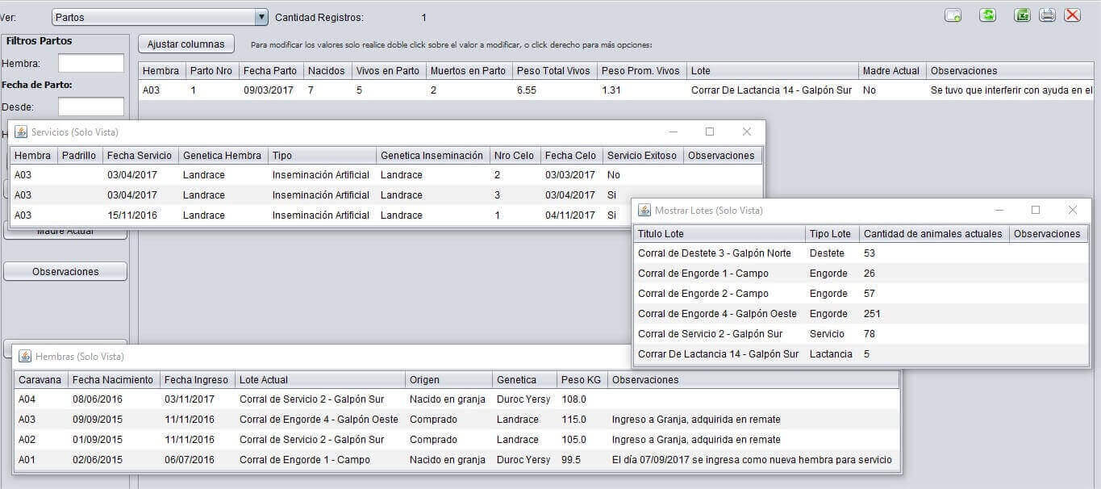Click the 251 animal count cell
The image size is (1101, 489).
(933, 314)
